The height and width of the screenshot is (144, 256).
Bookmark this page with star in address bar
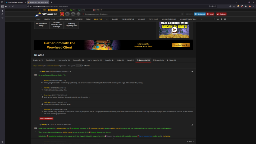pyautogui.click(x=215, y=6)
